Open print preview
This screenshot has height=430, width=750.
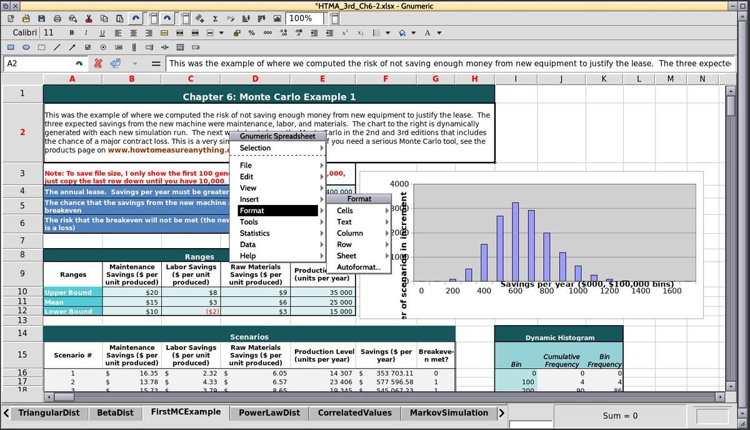point(72,18)
